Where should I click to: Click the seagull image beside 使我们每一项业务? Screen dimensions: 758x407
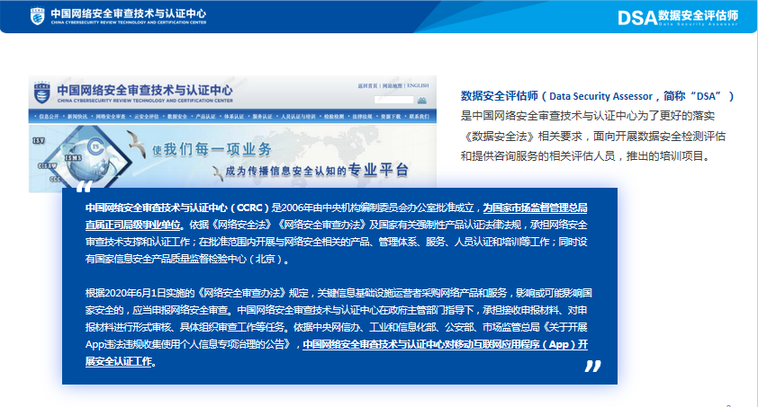tap(137, 143)
